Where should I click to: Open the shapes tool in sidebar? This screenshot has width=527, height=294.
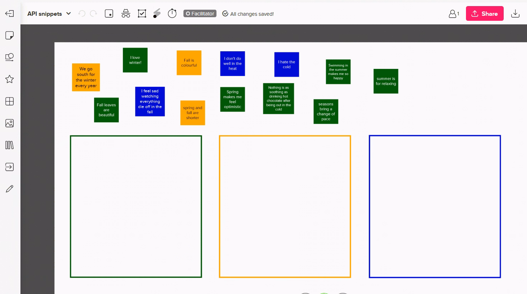pos(10,57)
